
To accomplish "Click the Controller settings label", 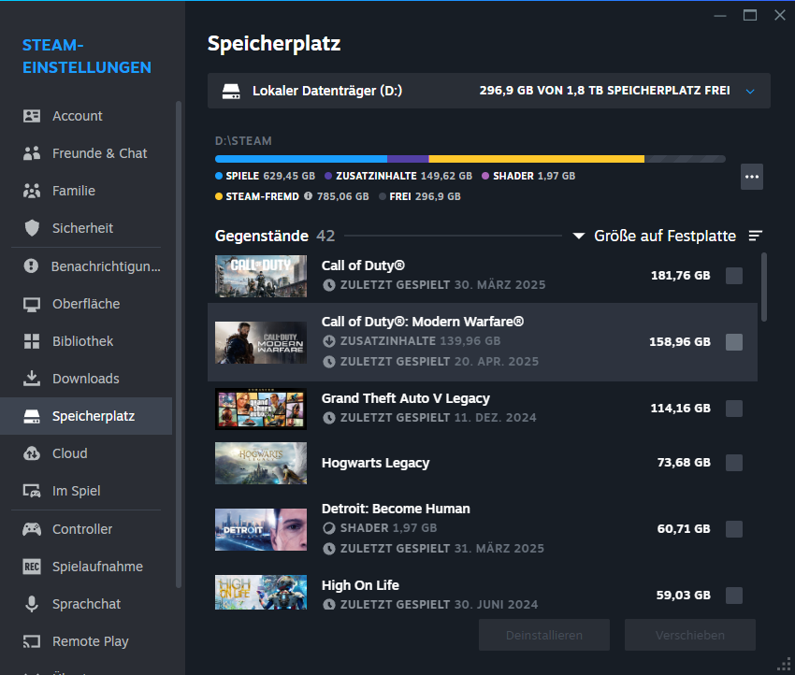I will pos(82,529).
